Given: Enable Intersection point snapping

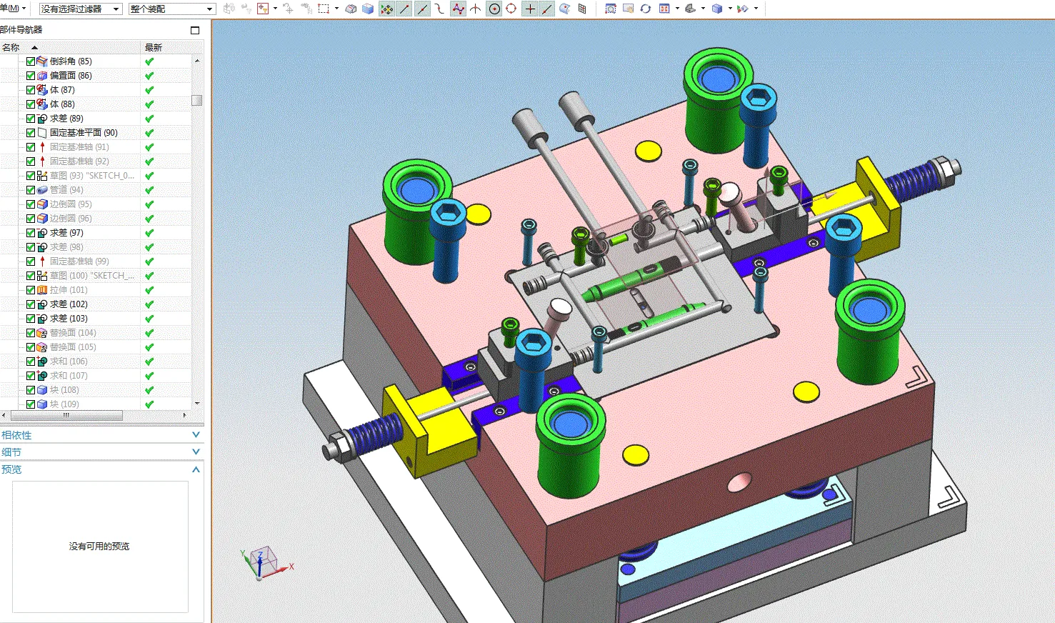Looking at the screenshot, I should coord(476,9).
